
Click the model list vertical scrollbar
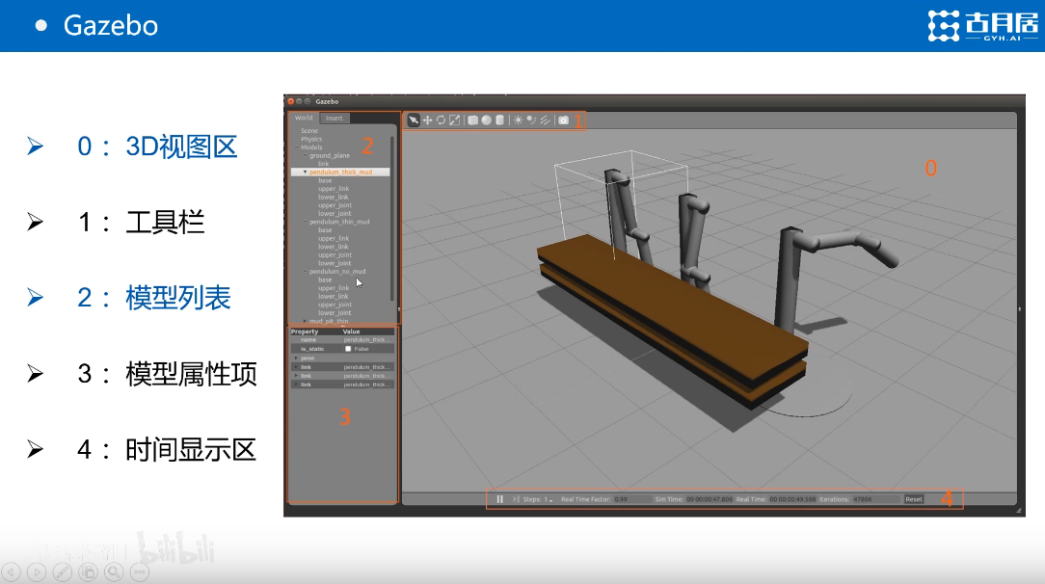(392, 218)
